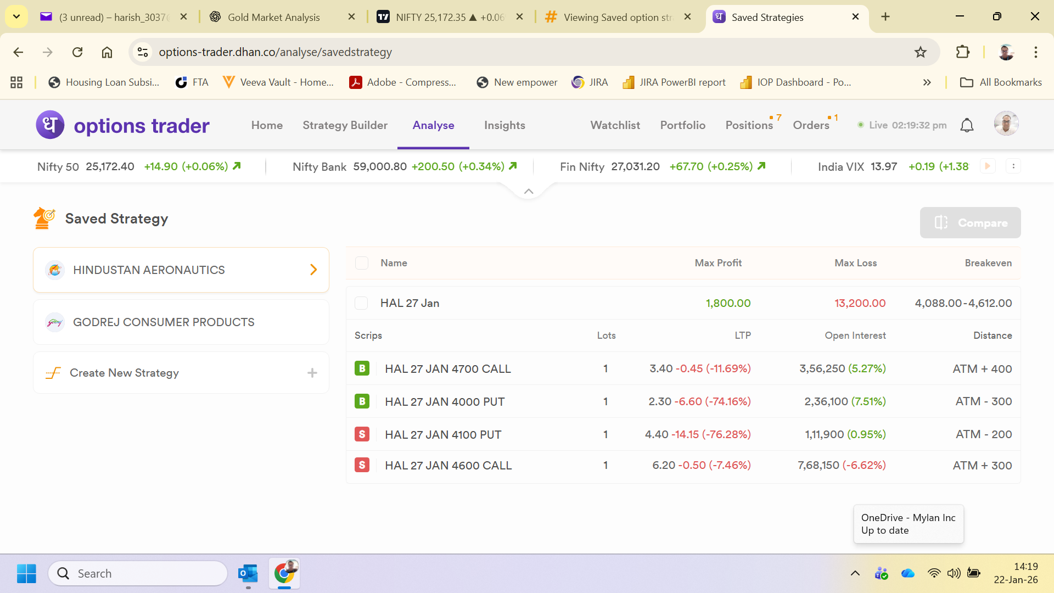Open browser Extensions puzzle icon
Viewport: 1054px width, 593px height.
963,52
